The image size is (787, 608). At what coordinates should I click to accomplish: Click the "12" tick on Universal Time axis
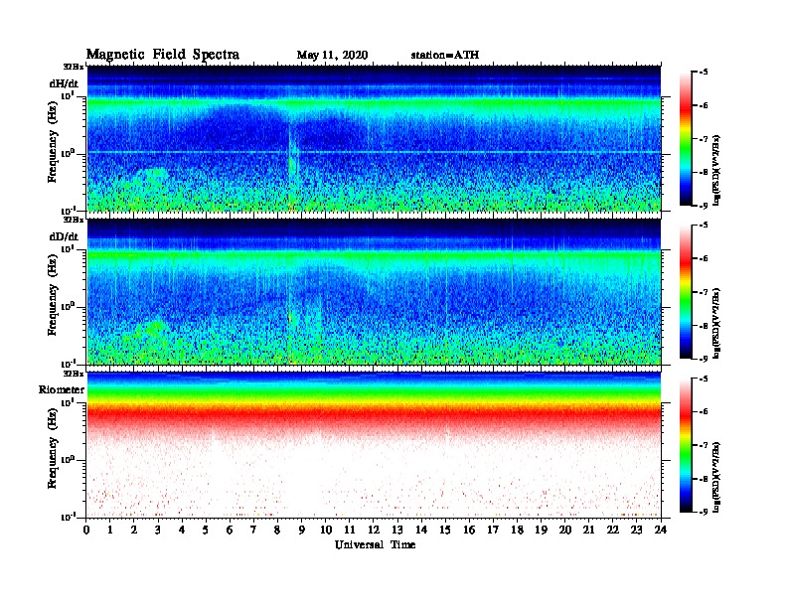(x=374, y=530)
